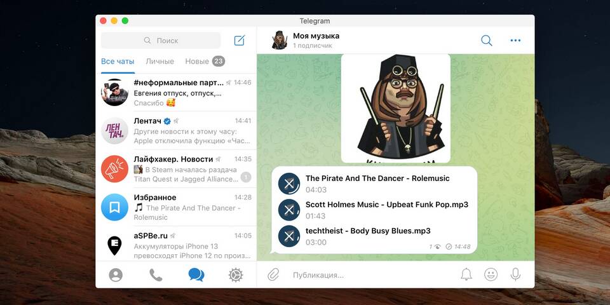Image resolution: width=610 pixels, height=305 pixels.
Task: Close the Telegram window red button
Action: tap(103, 20)
